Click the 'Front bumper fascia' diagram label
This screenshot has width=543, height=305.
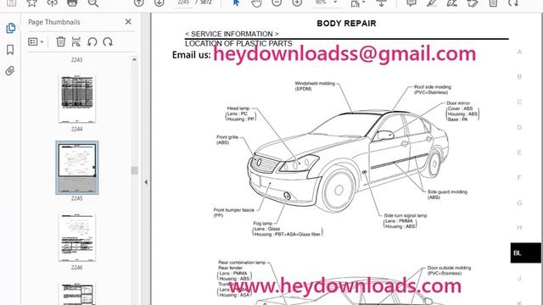234,210
